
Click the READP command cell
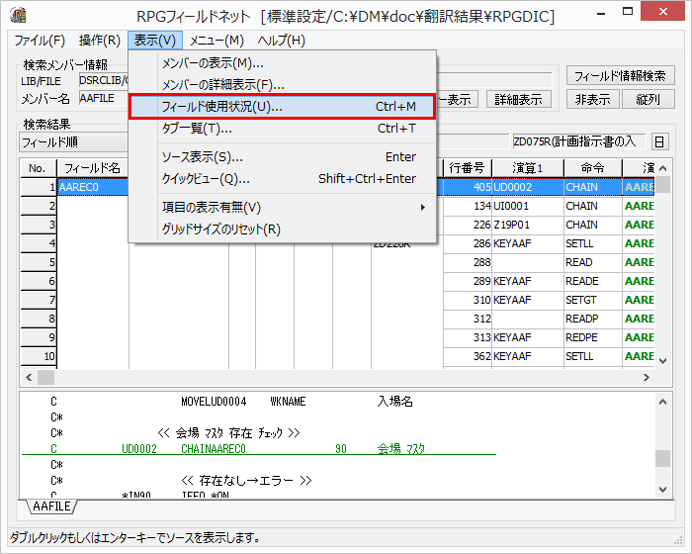point(593,319)
